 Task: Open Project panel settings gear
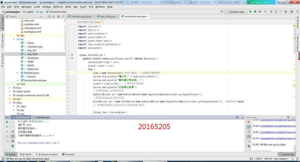pyautogui.click(x=58, y=17)
